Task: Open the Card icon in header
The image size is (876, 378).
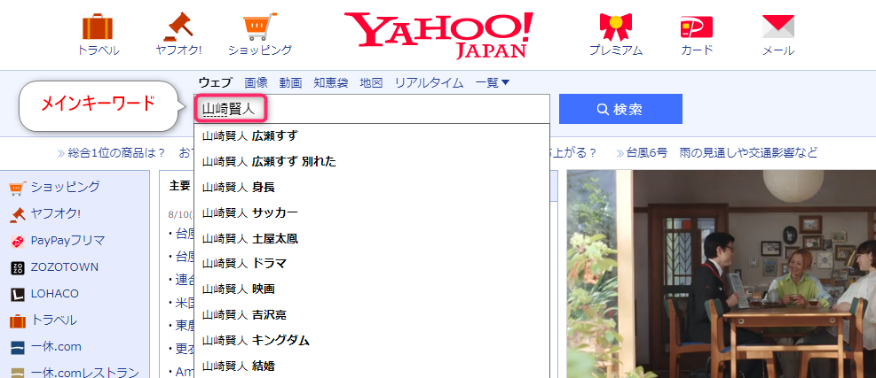Action: point(697,27)
